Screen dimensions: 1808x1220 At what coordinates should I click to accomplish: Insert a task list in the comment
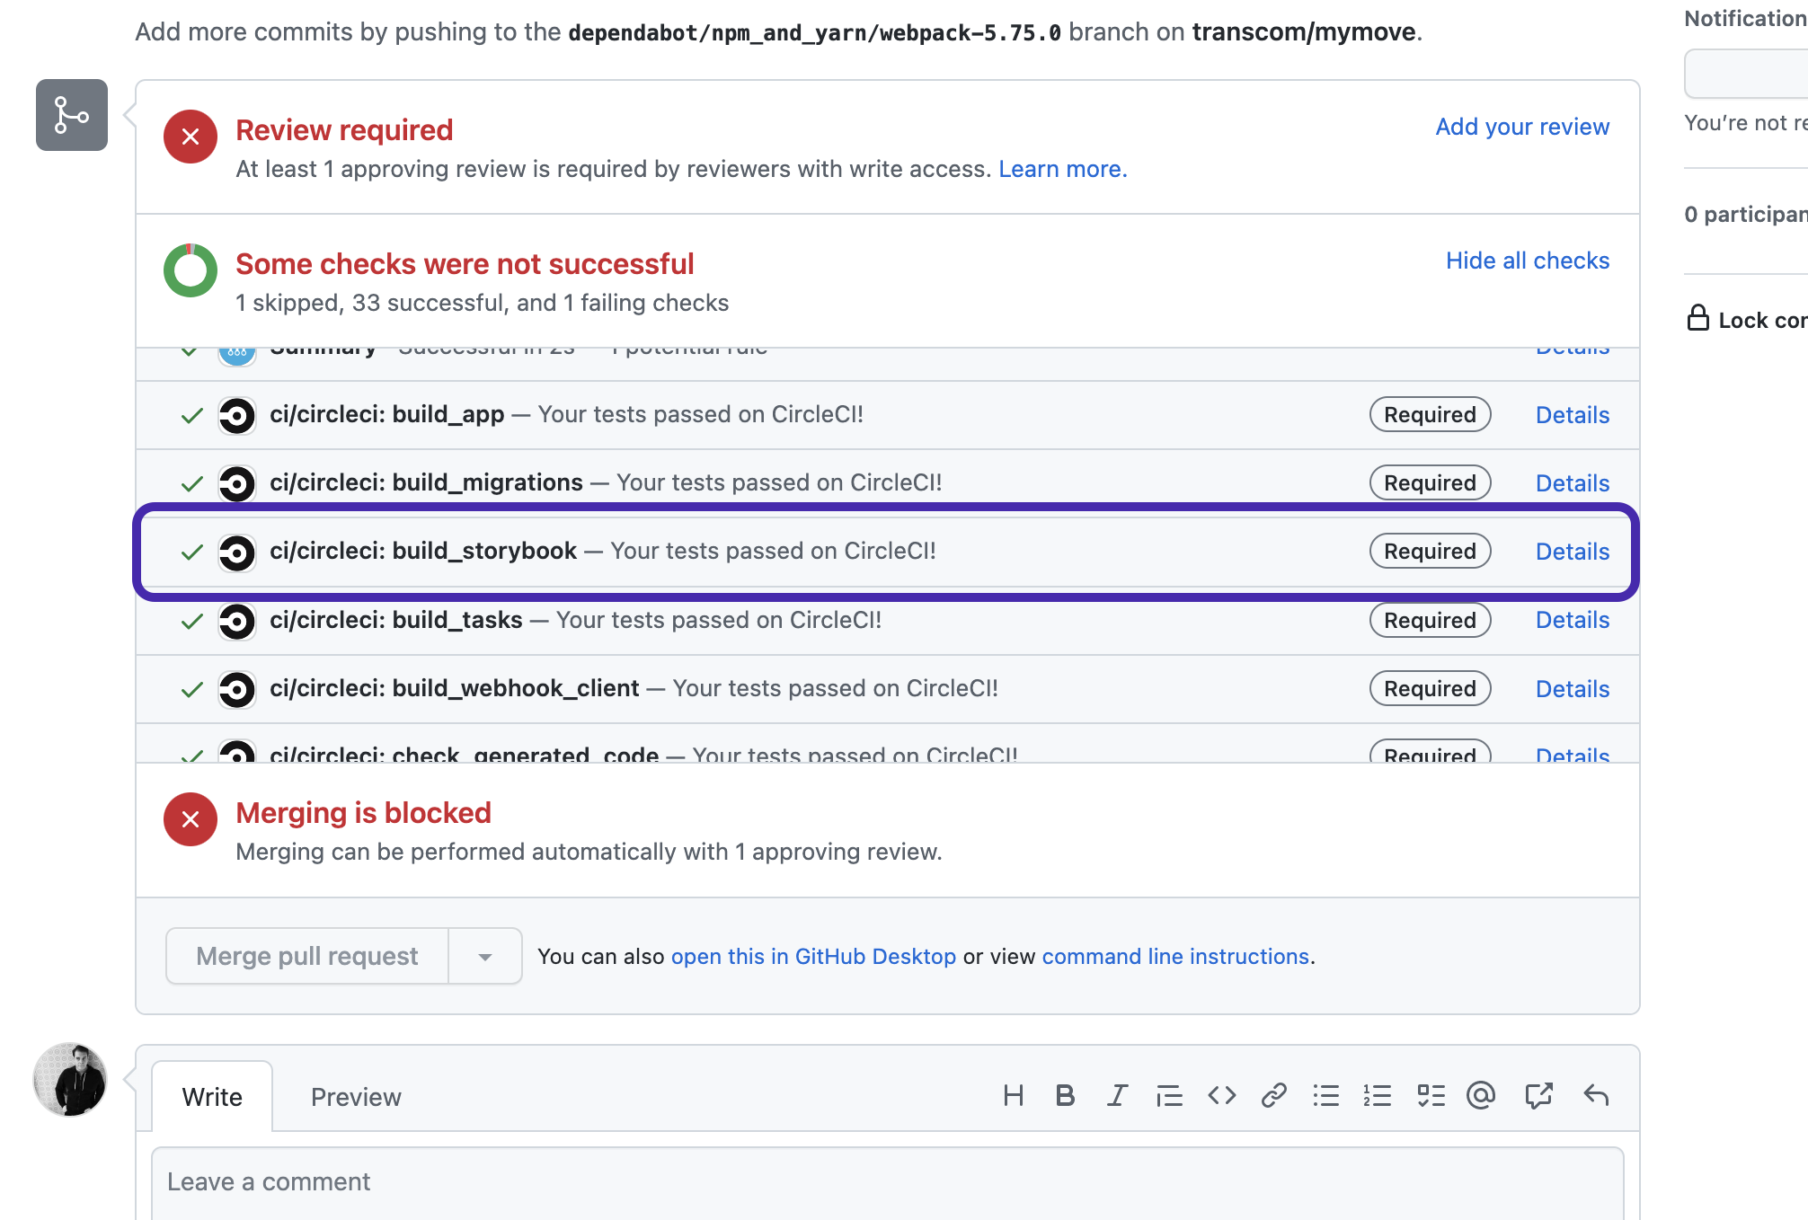(x=1430, y=1095)
